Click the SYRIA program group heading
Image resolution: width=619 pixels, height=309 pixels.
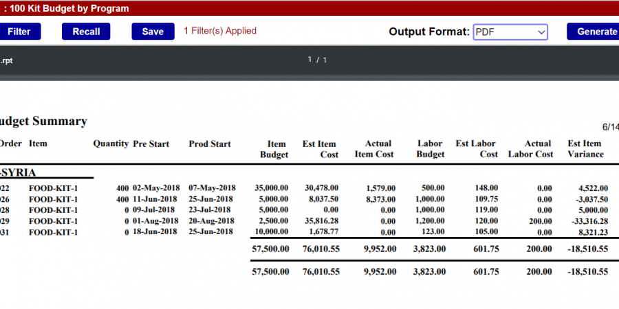(x=18, y=172)
